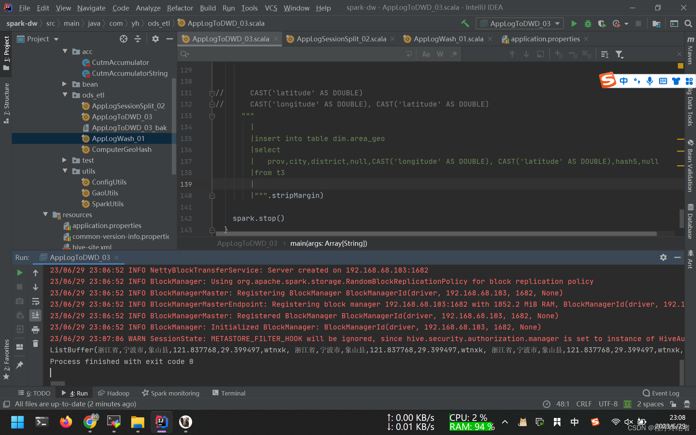Click the Debug bug icon in the toolbar
The height and width of the screenshot is (435, 696).
coord(588,24)
